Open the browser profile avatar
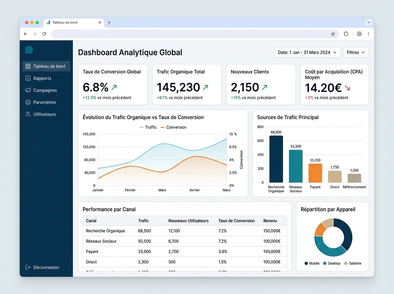This screenshot has width=394, height=294. click(x=359, y=34)
